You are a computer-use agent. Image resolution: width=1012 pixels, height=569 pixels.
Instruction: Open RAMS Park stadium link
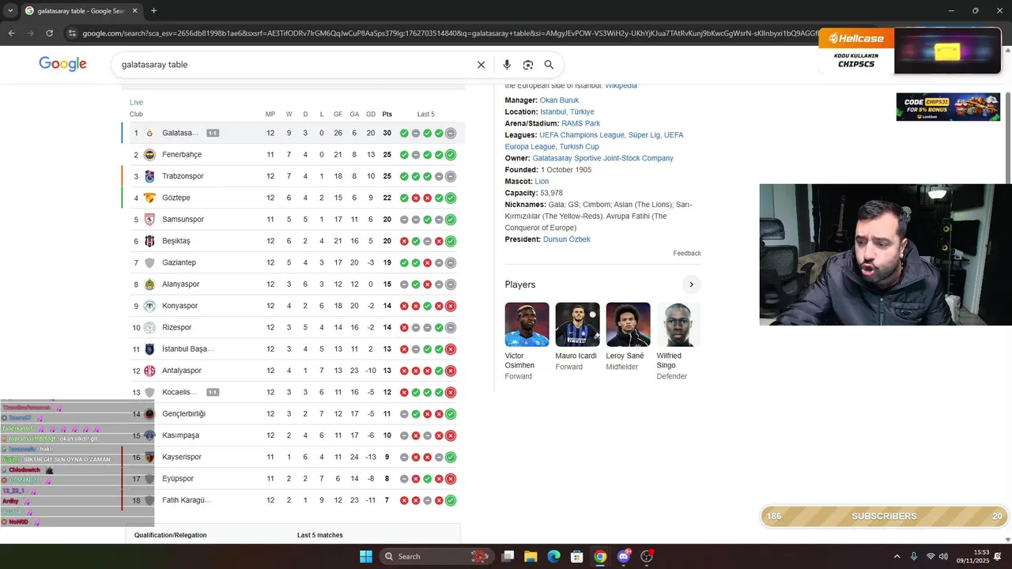(x=580, y=123)
